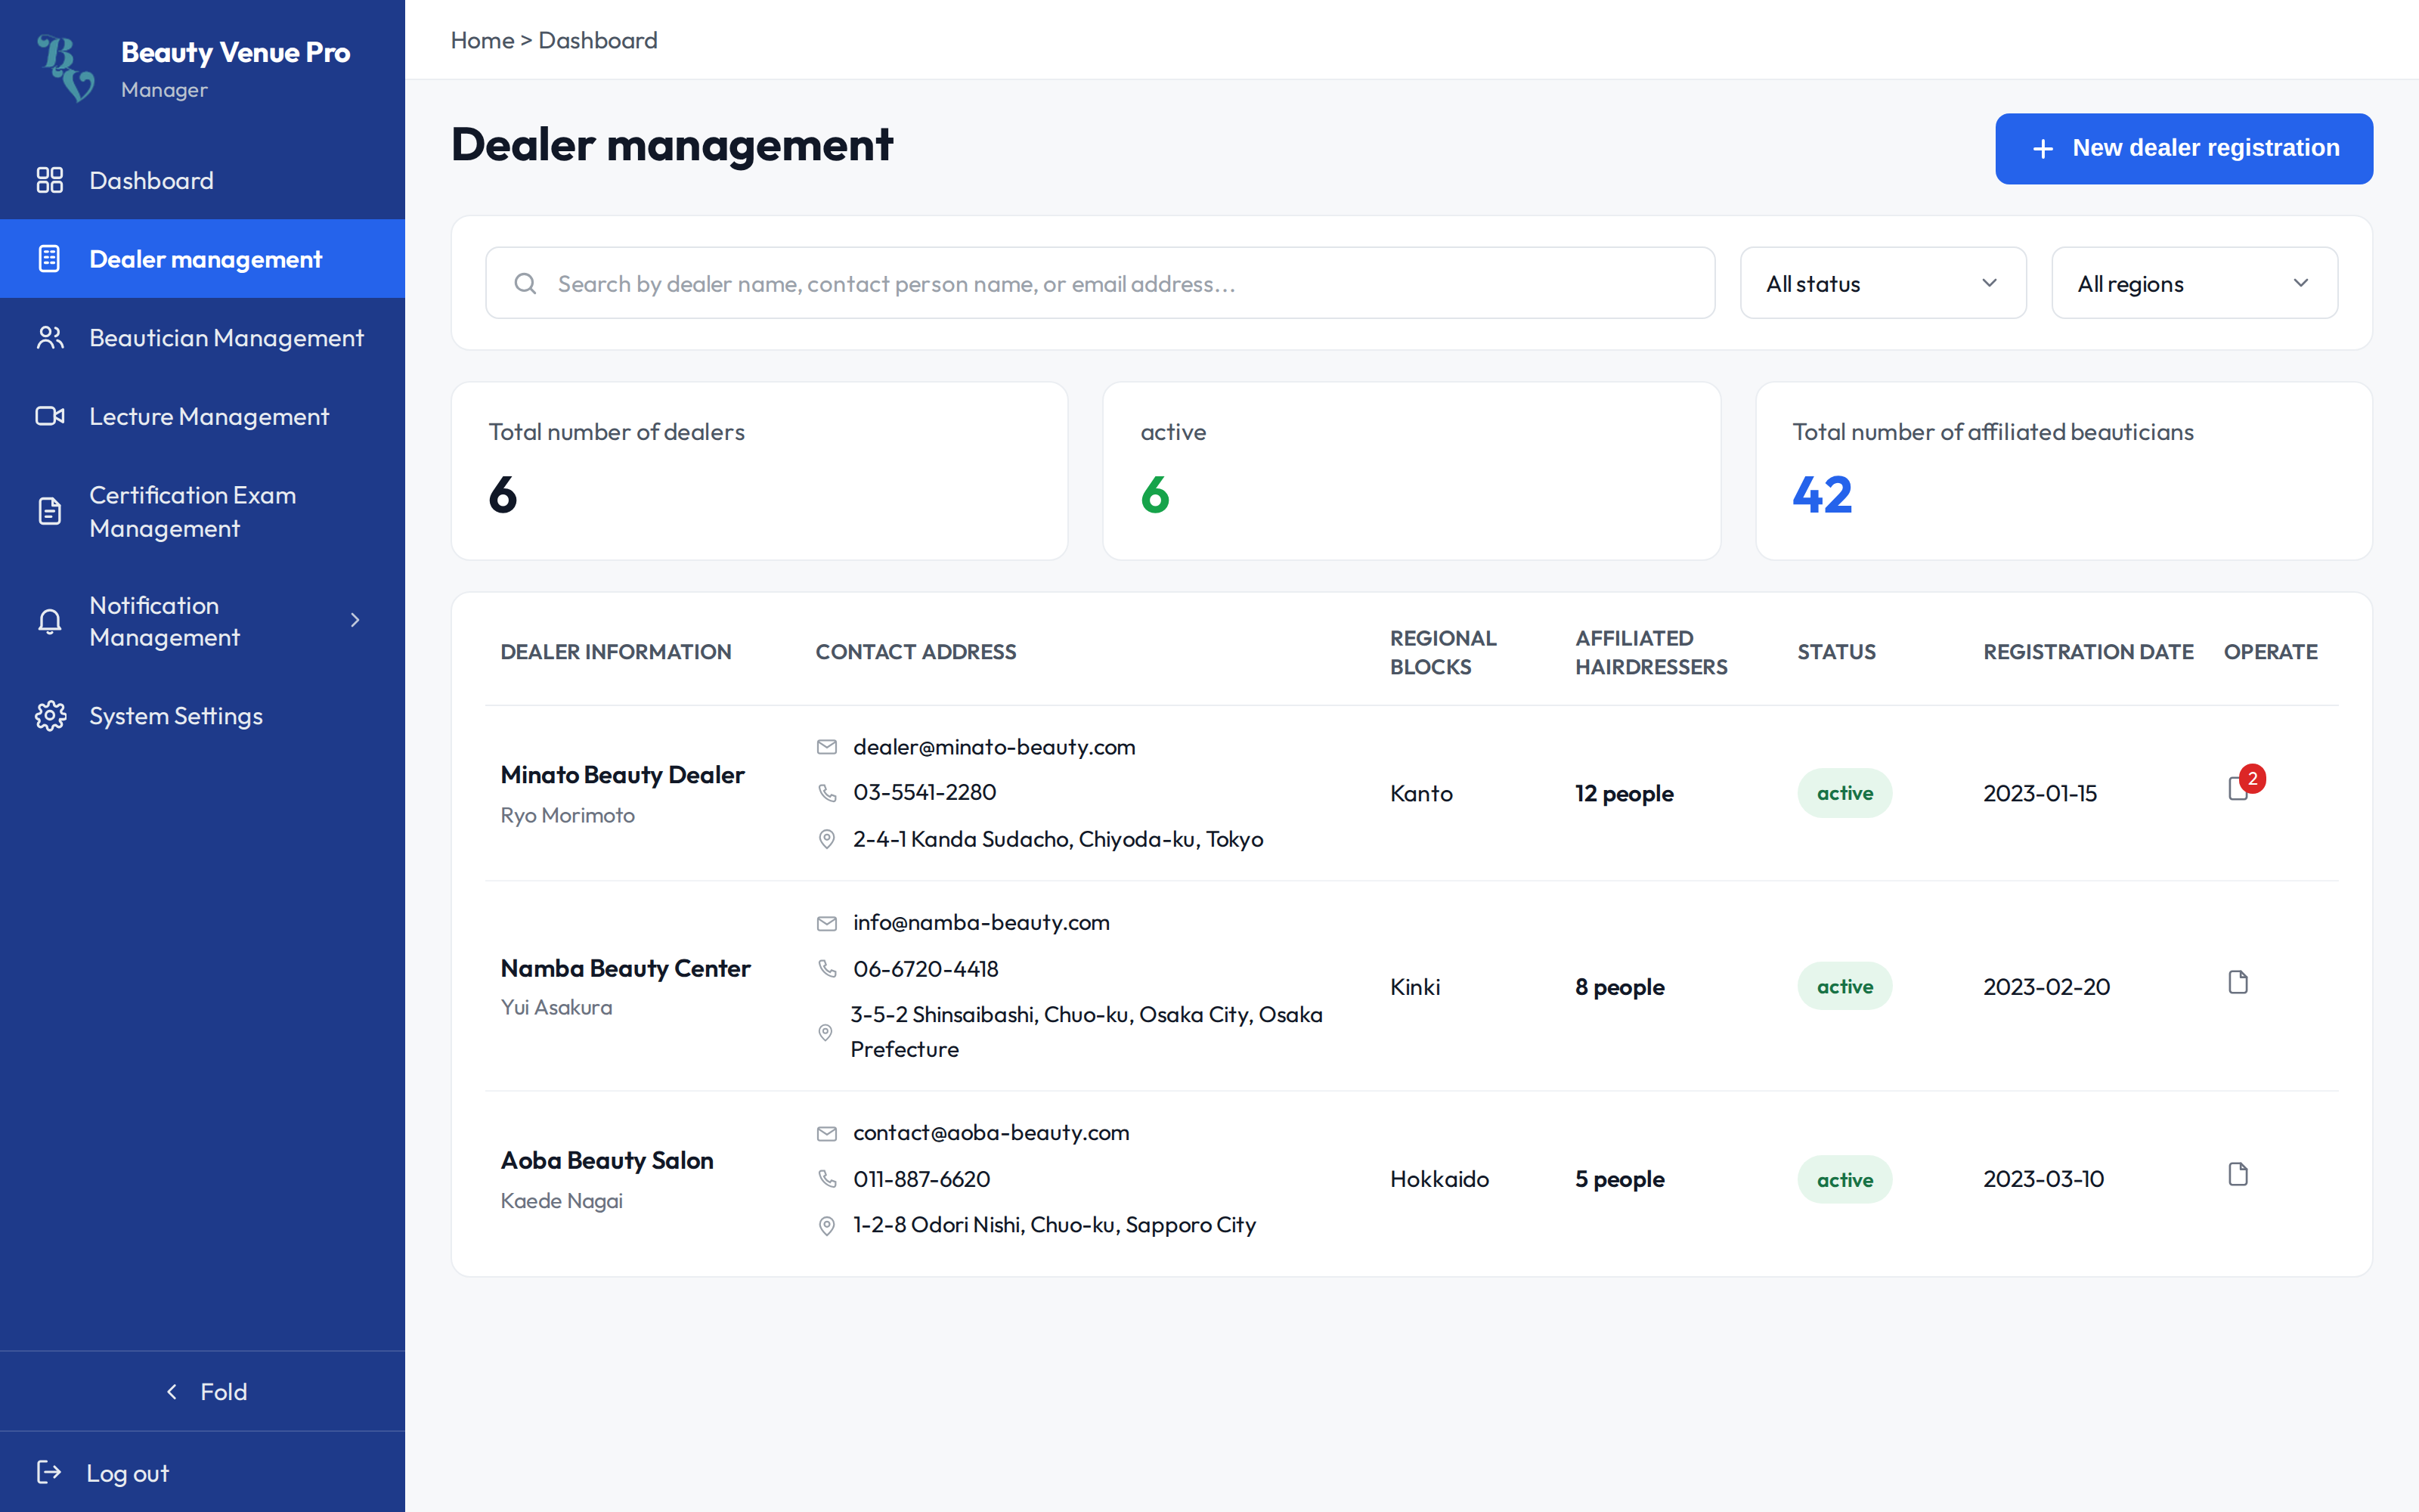This screenshot has height=1512, width=2419.
Task: Click the Kinki region cell
Action: coord(1414,987)
